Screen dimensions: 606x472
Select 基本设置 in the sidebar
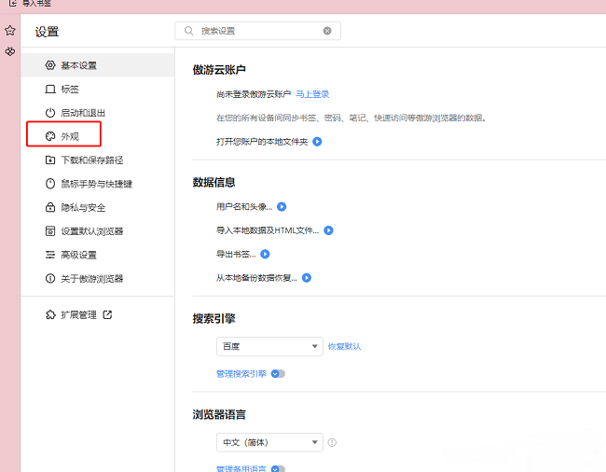coord(97,65)
